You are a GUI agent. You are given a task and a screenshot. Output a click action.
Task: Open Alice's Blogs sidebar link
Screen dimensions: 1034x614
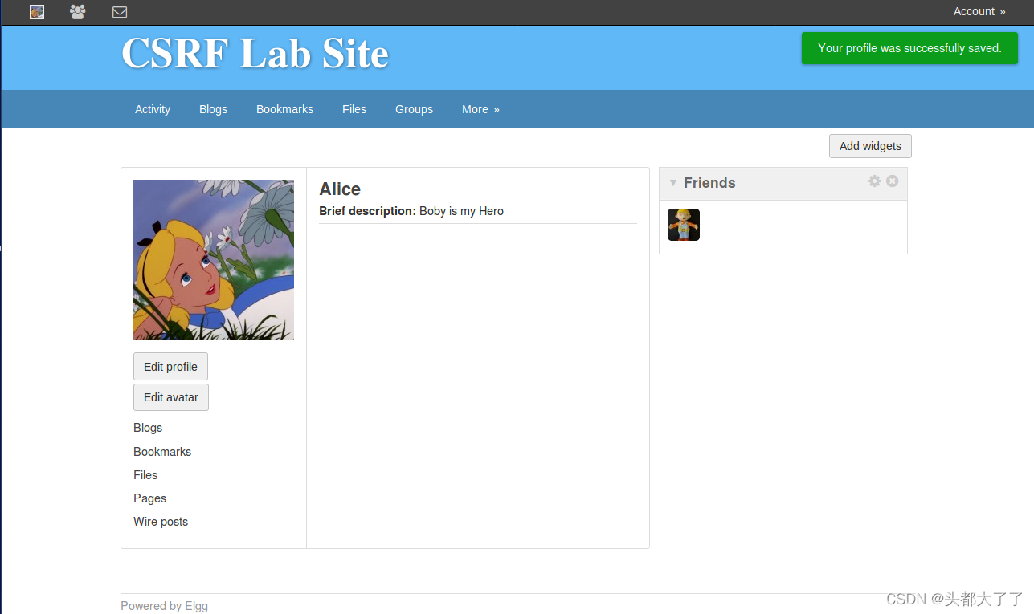tap(147, 428)
